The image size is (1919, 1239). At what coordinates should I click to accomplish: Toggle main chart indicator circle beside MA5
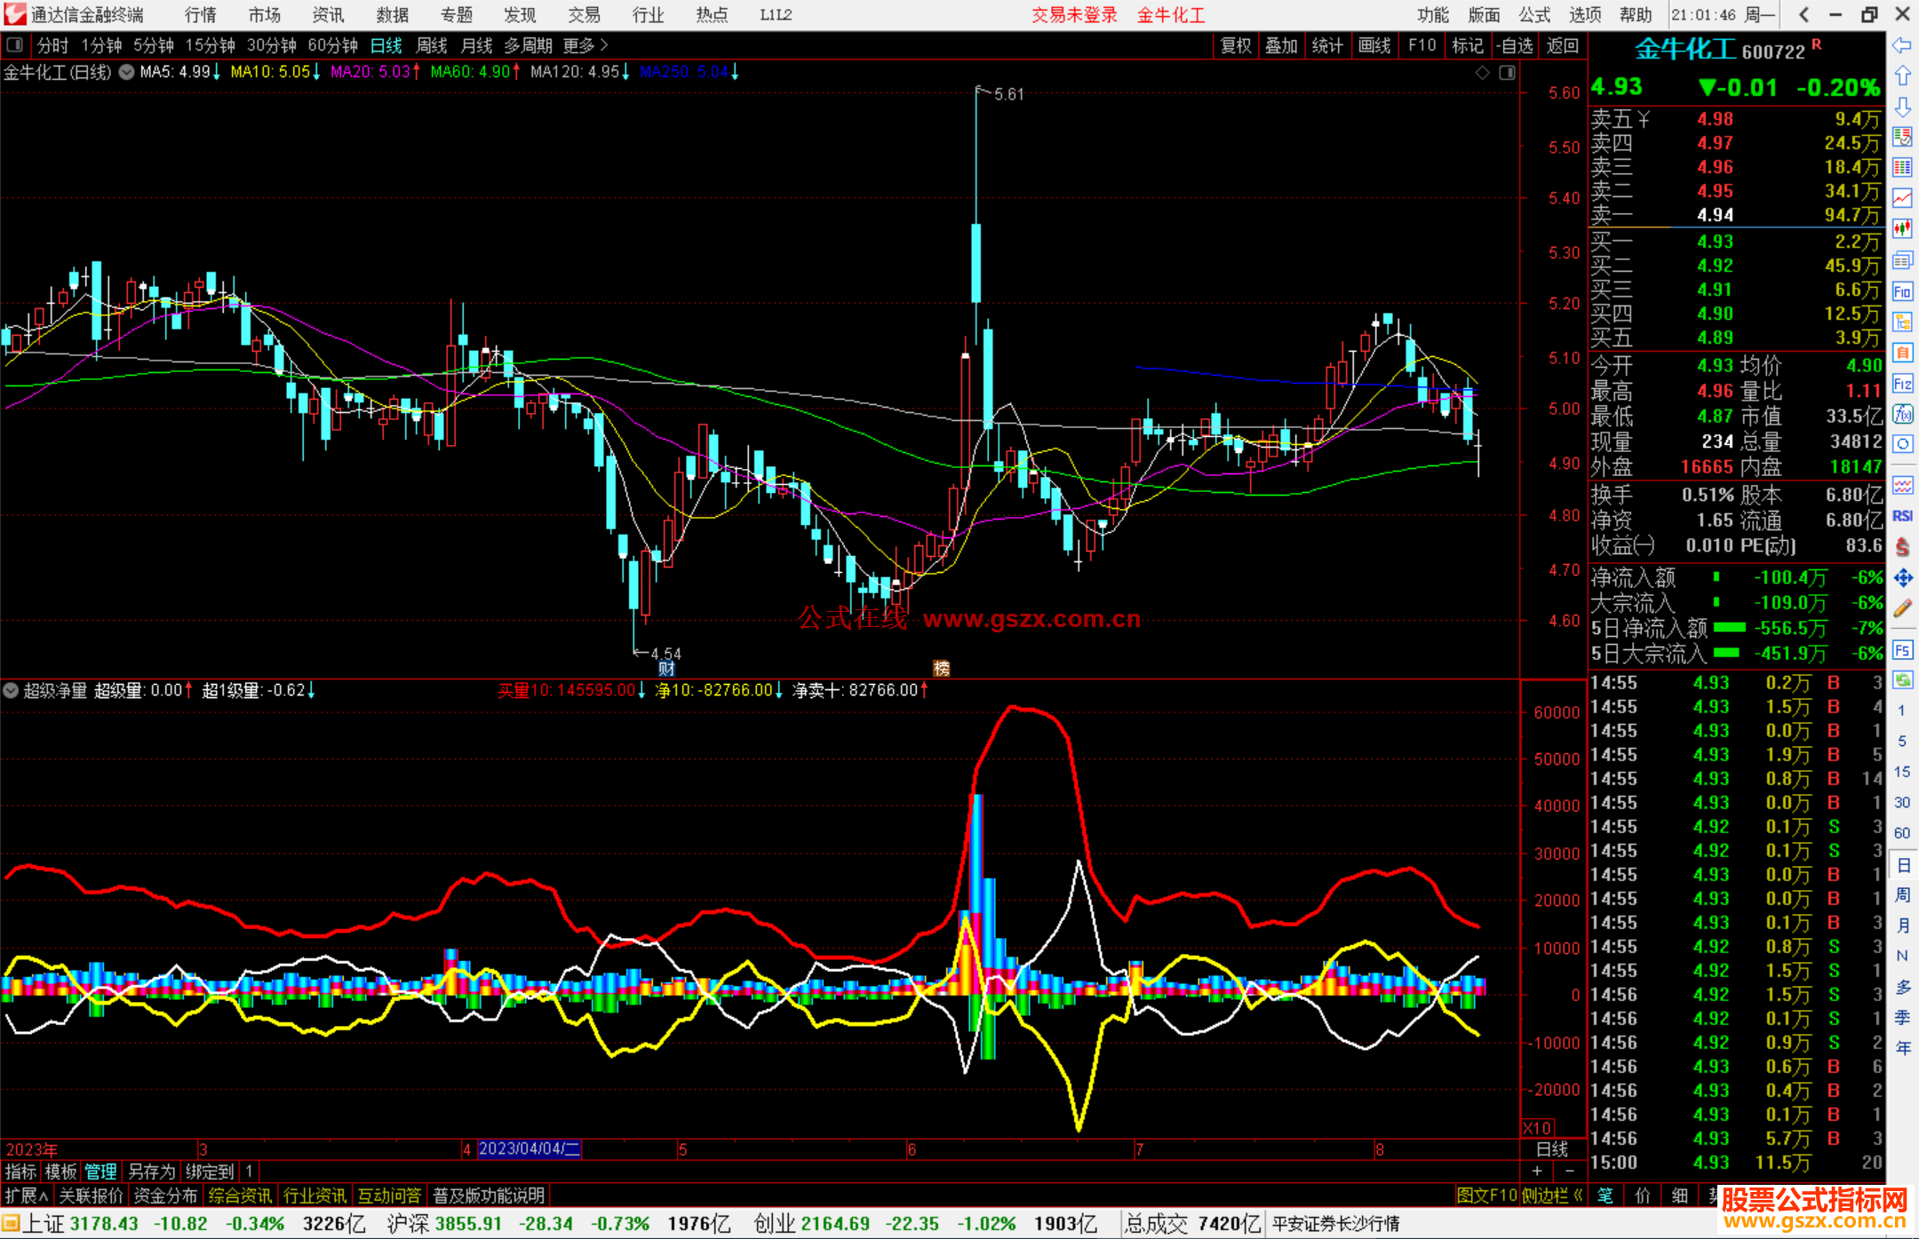tap(127, 72)
